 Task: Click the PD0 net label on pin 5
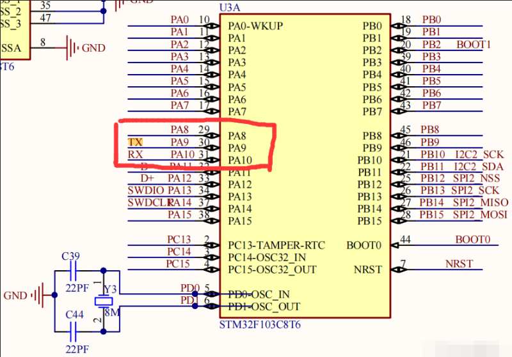(x=190, y=288)
